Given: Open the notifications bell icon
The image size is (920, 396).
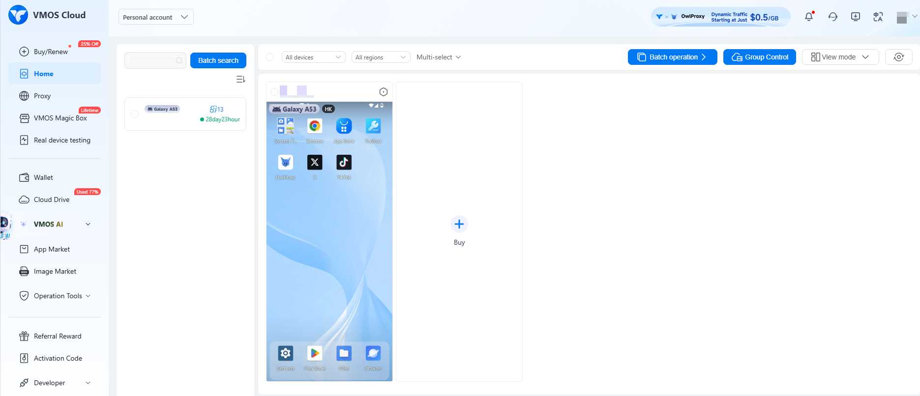Looking at the screenshot, I should point(808,17).
